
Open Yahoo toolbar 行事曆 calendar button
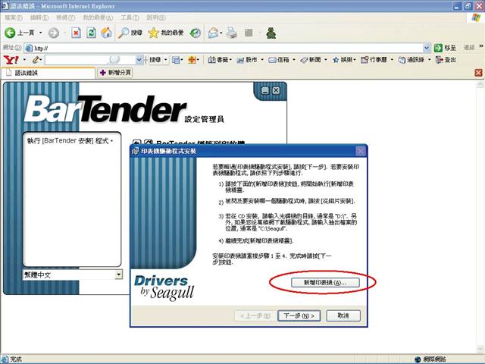click(374, 60)
